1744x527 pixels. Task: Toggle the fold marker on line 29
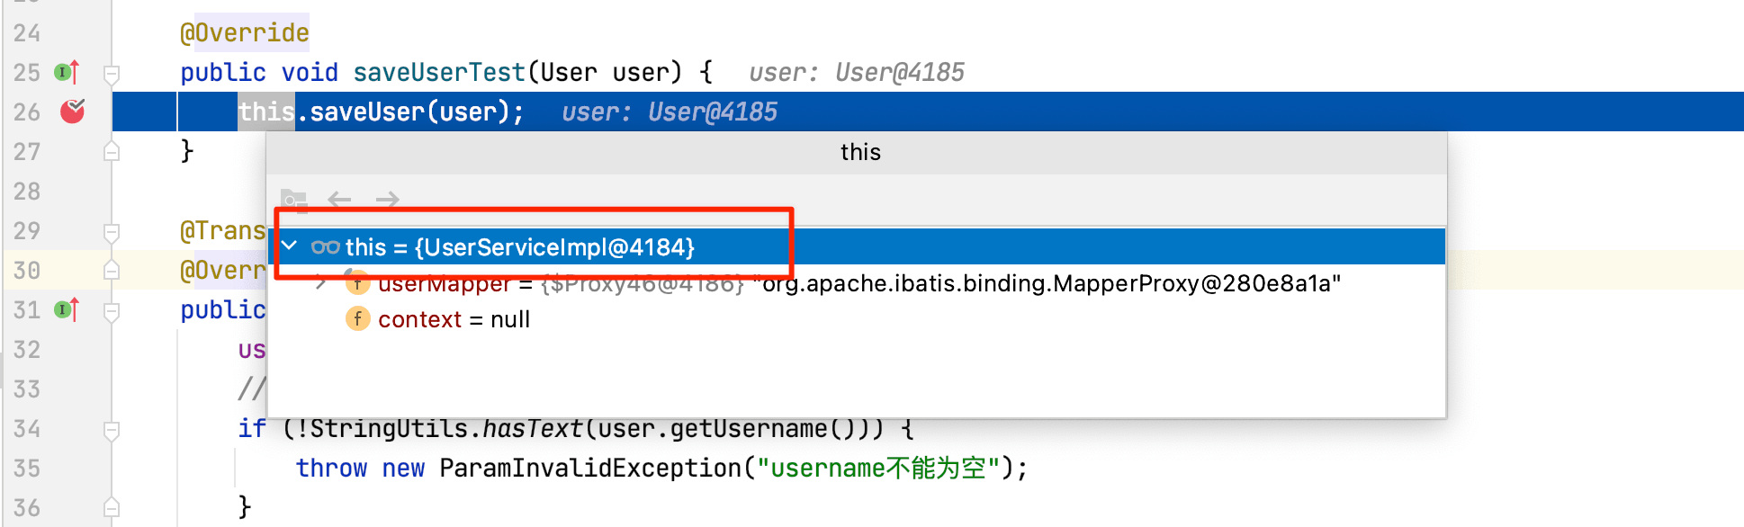112,232
